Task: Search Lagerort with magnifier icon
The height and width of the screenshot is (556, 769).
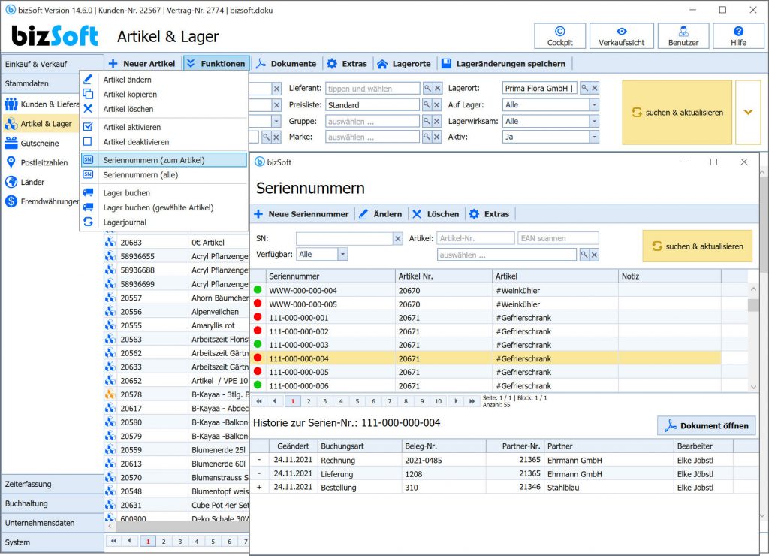Action: click(x=584, y=89)
